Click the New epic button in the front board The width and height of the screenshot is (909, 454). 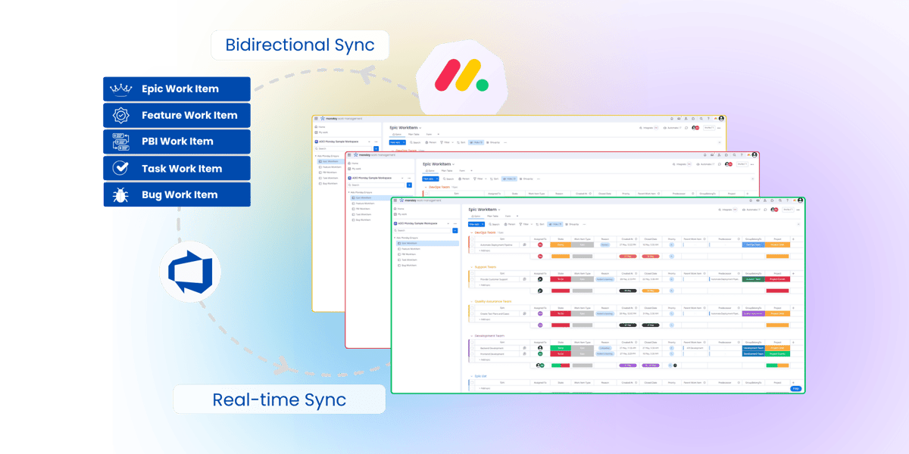[476, 224]
